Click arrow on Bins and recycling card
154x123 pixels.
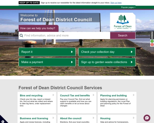click(x=53, y=95)
